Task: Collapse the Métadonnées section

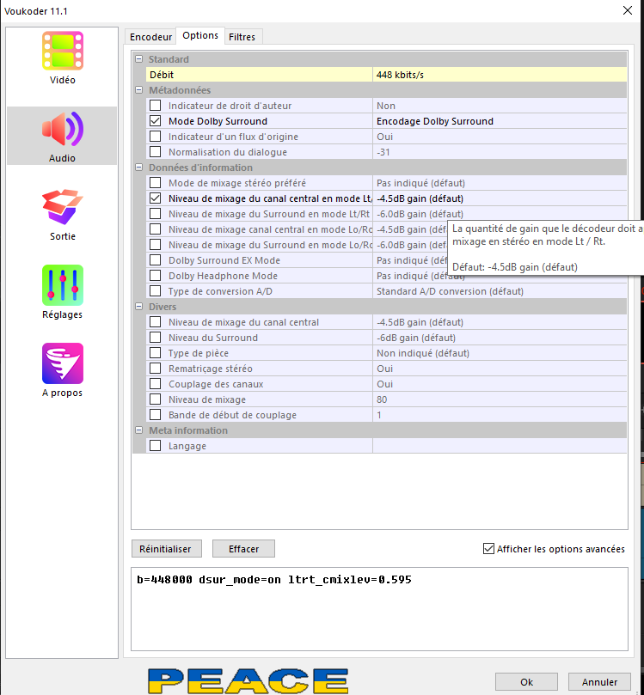Action: pos(138,90)
